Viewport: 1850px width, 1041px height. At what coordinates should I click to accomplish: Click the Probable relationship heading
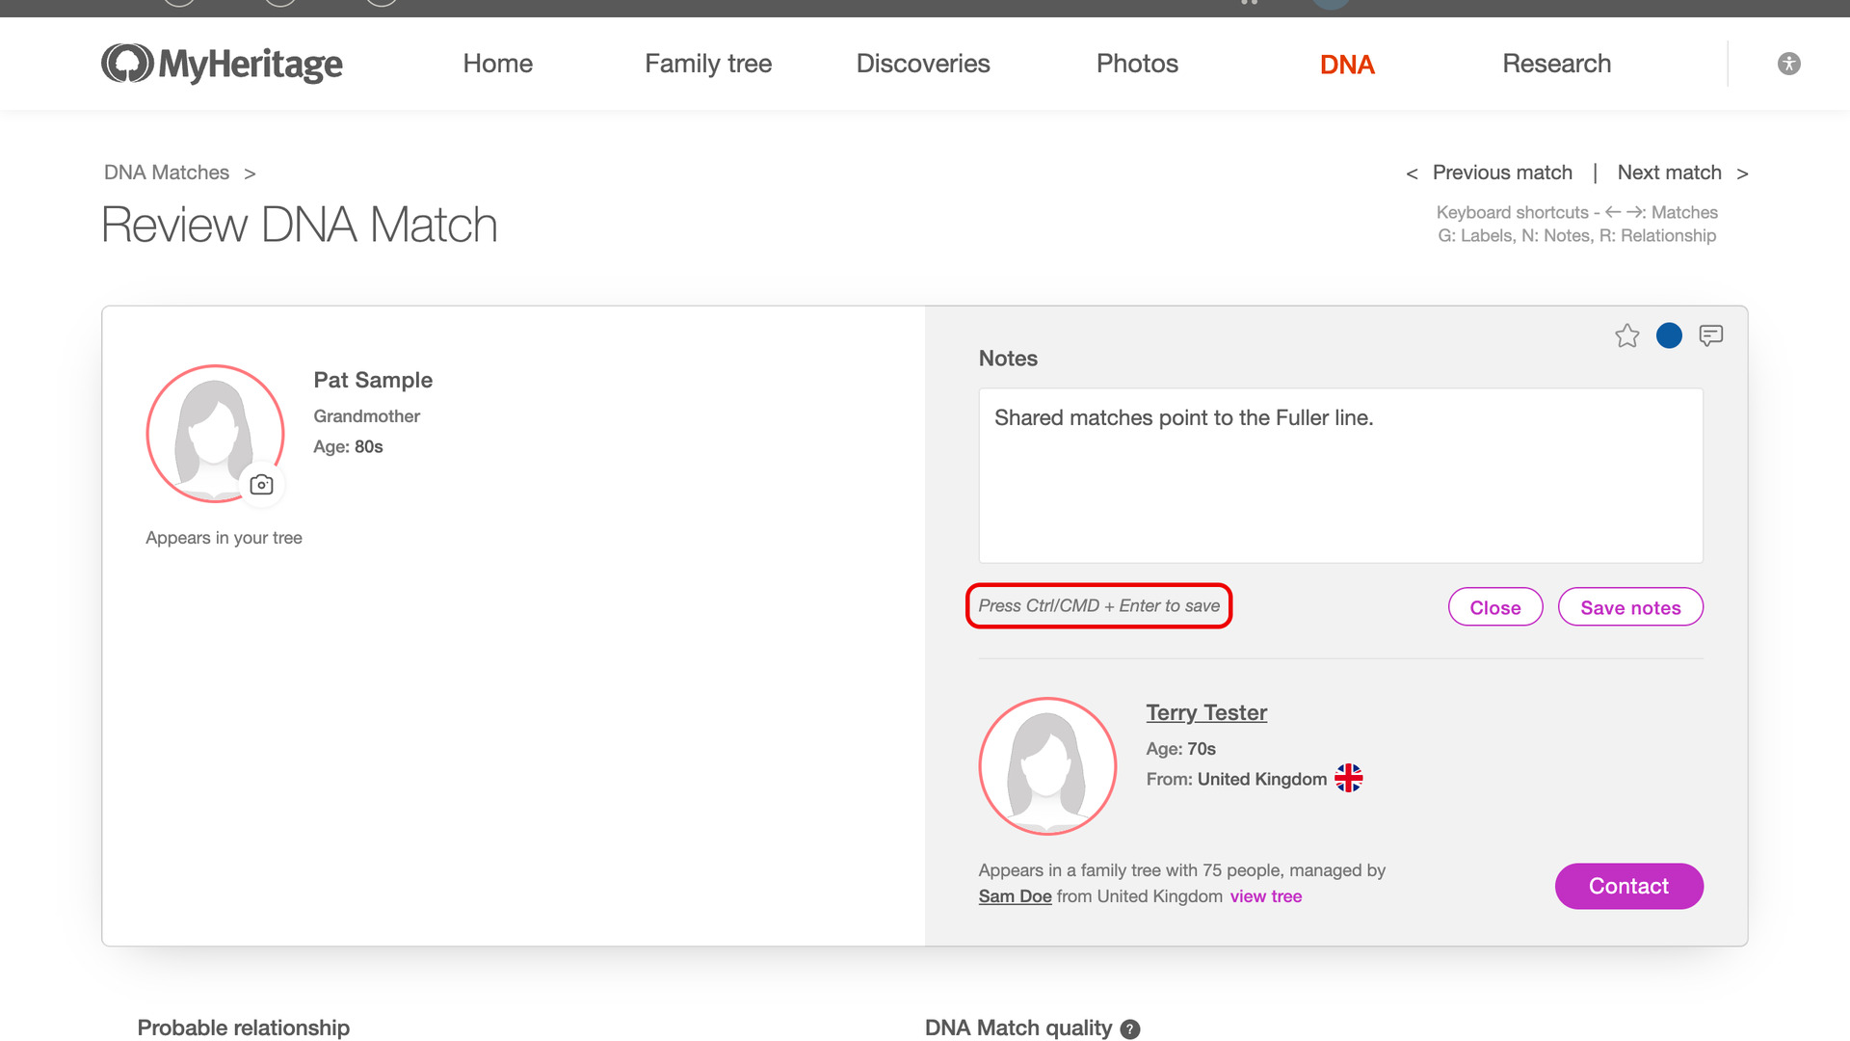tap(243, 1028)
